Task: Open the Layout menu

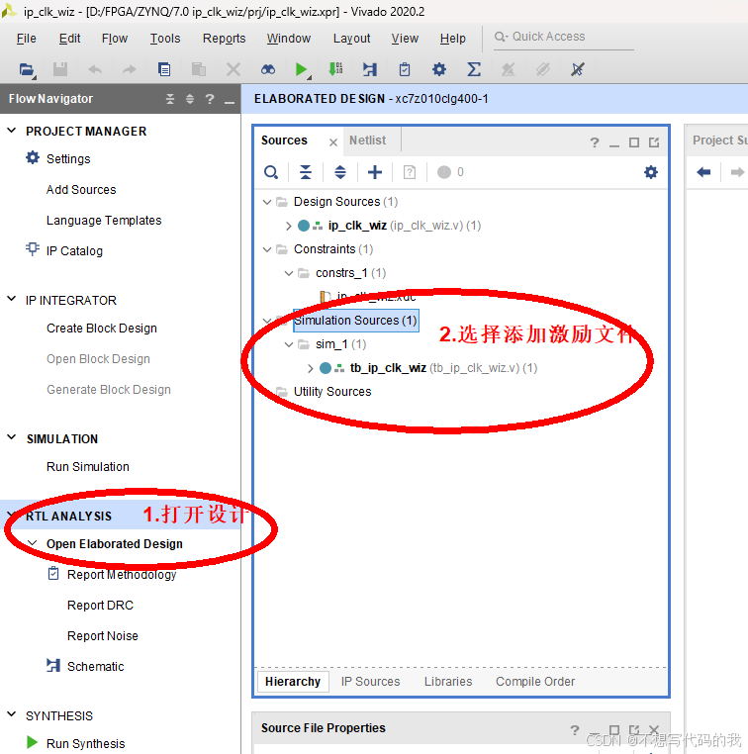Action: [x=352, y=39]
